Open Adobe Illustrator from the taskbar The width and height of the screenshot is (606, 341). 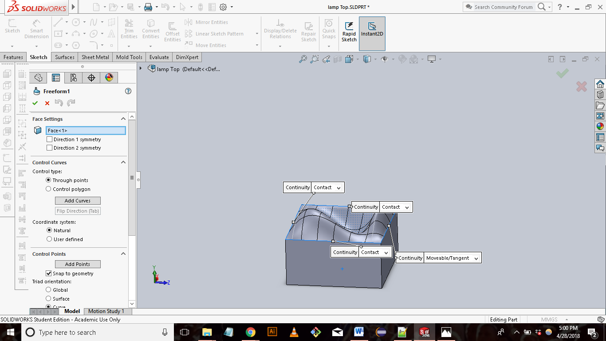(272, 332)
